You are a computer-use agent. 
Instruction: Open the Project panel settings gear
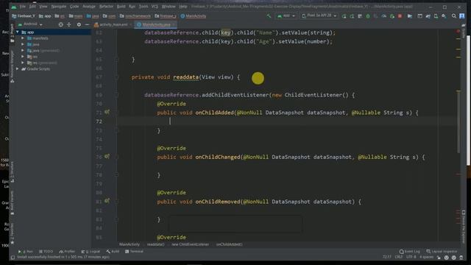click(x=79, y=24)
